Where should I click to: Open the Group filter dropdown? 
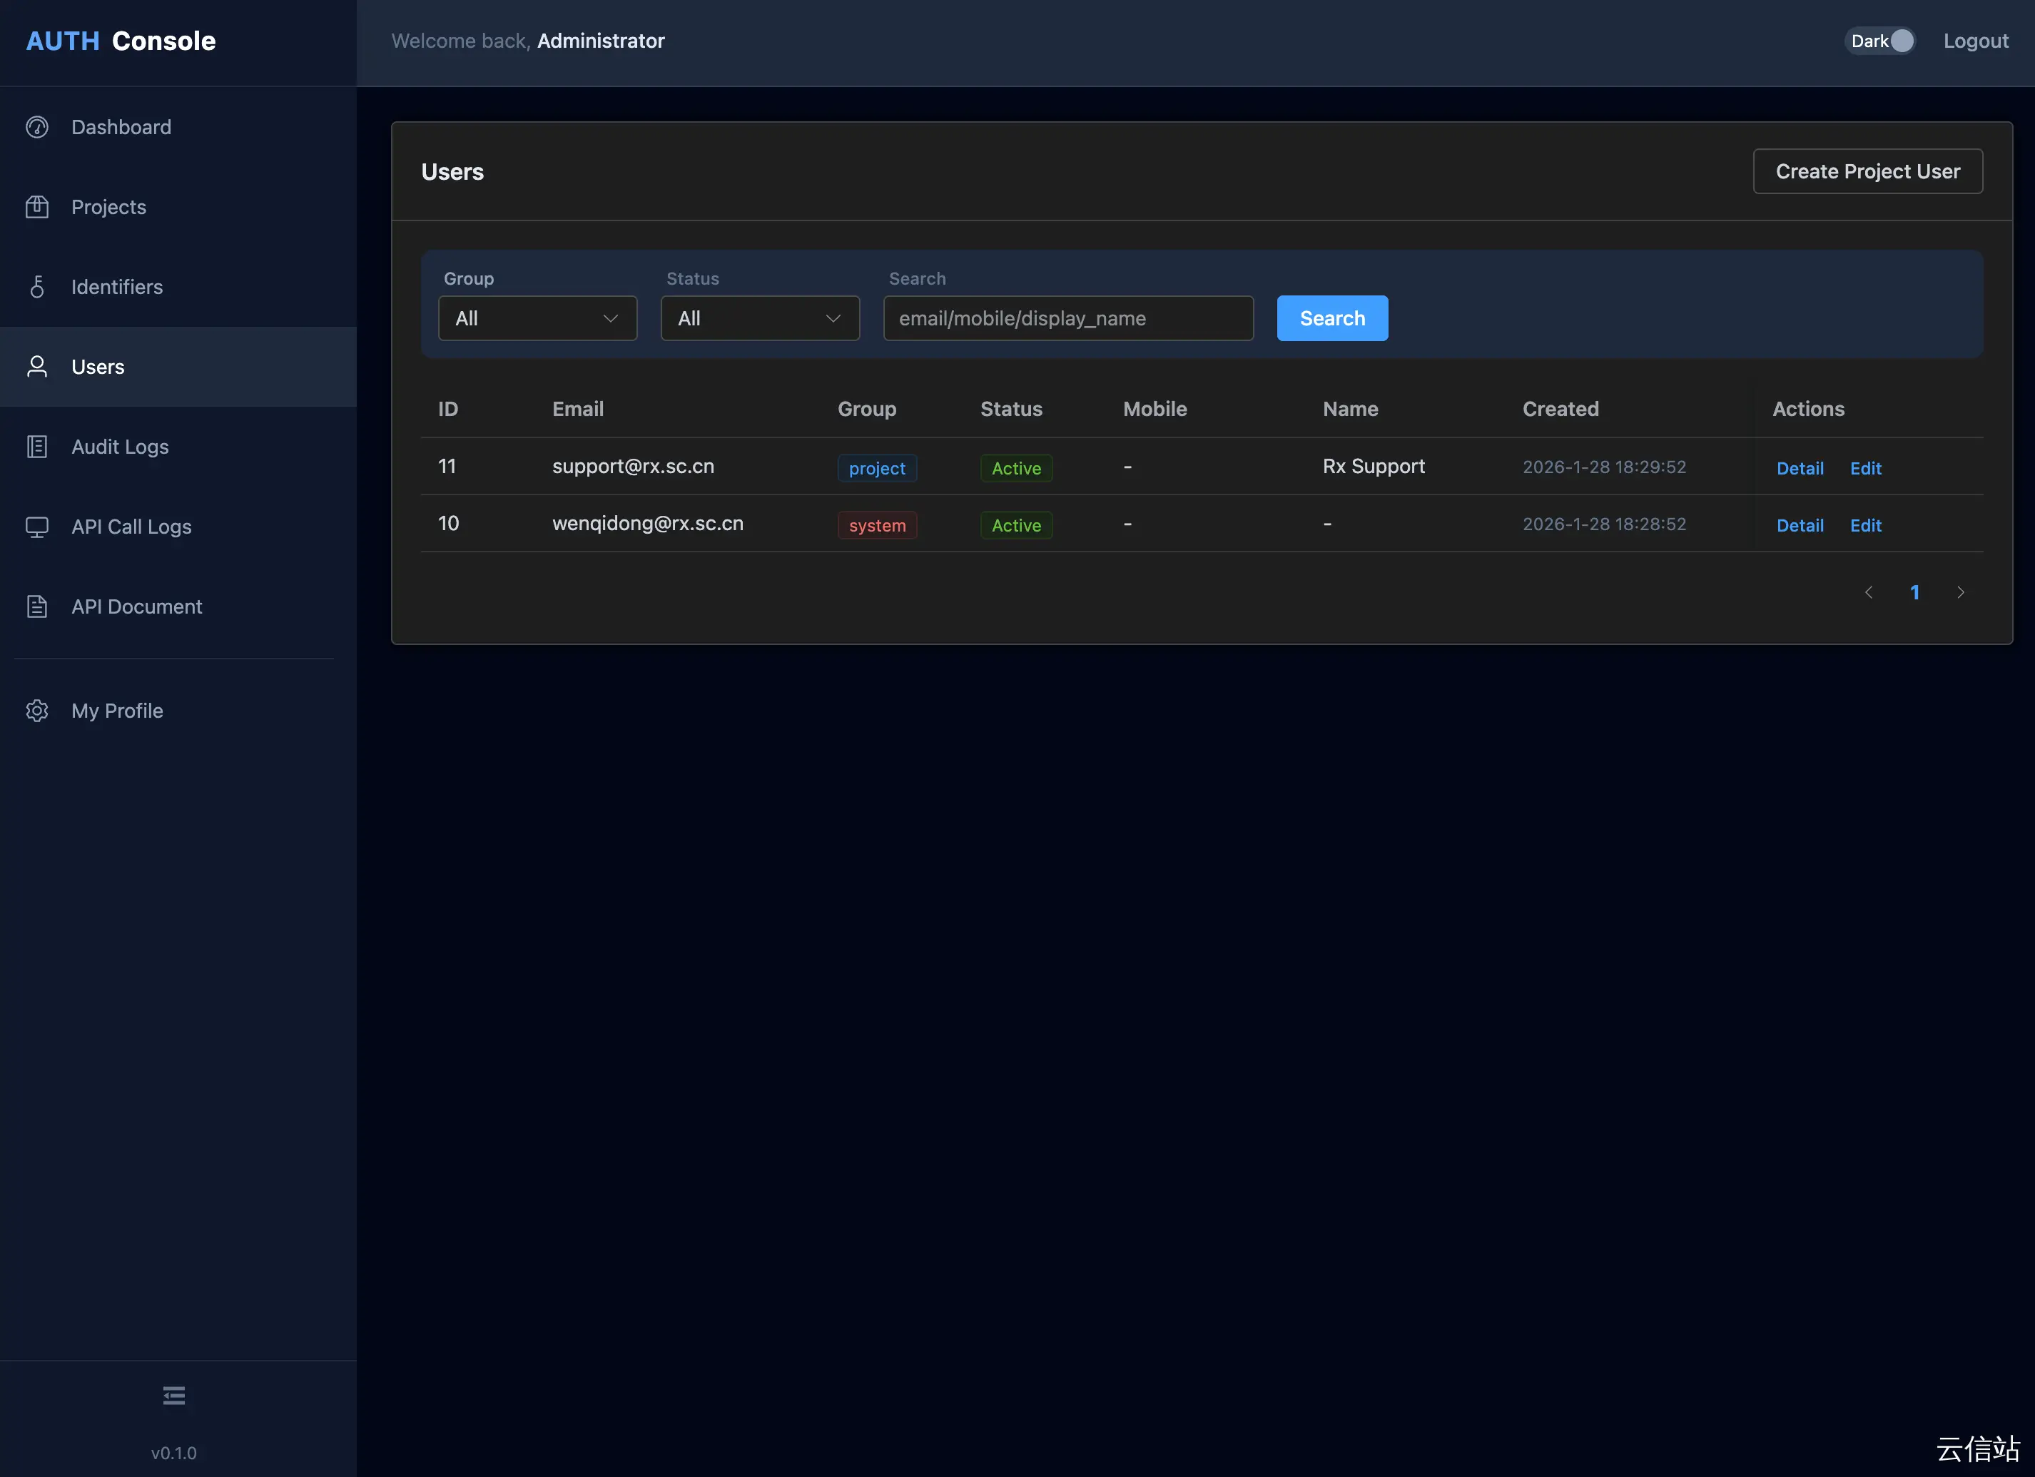pos(537,318)
